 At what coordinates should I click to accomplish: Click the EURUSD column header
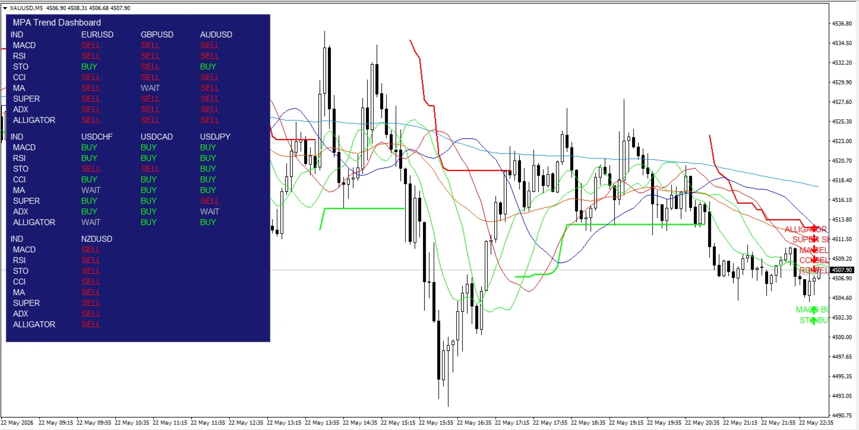tap(97, 34)
